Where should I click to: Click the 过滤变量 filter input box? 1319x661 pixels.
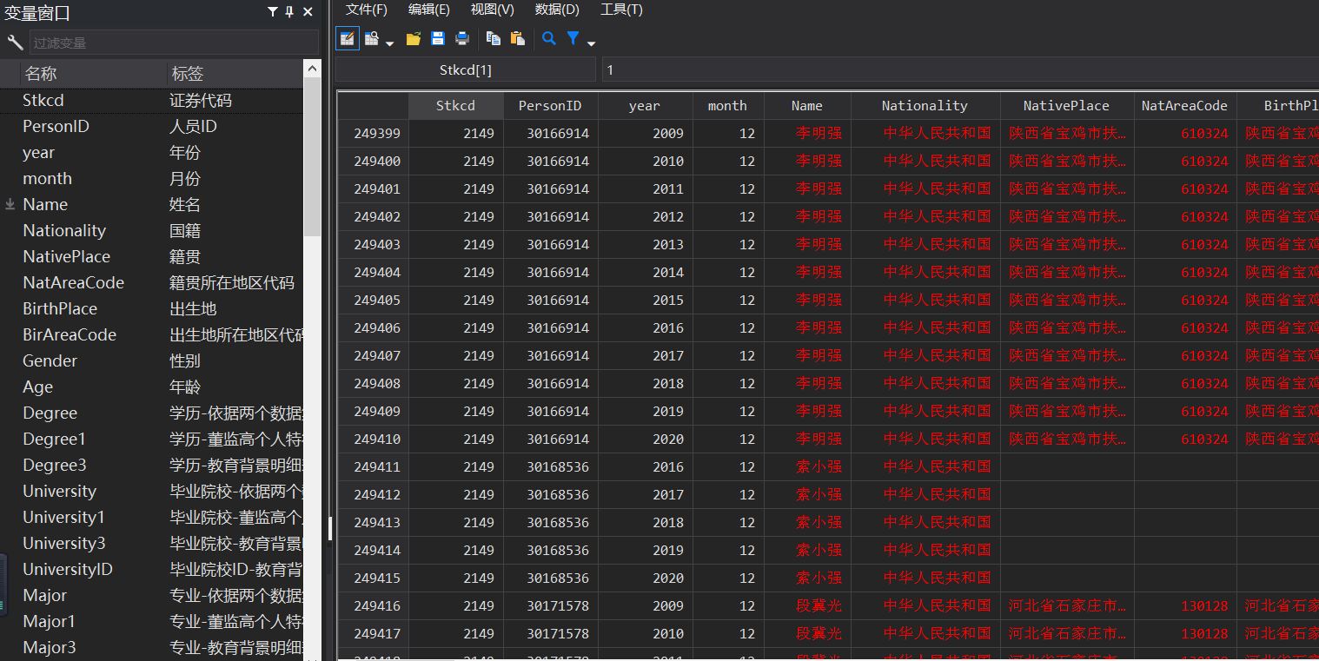[175, 42]
